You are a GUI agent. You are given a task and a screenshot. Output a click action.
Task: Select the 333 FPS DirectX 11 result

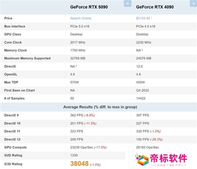(x=77, y=131)
